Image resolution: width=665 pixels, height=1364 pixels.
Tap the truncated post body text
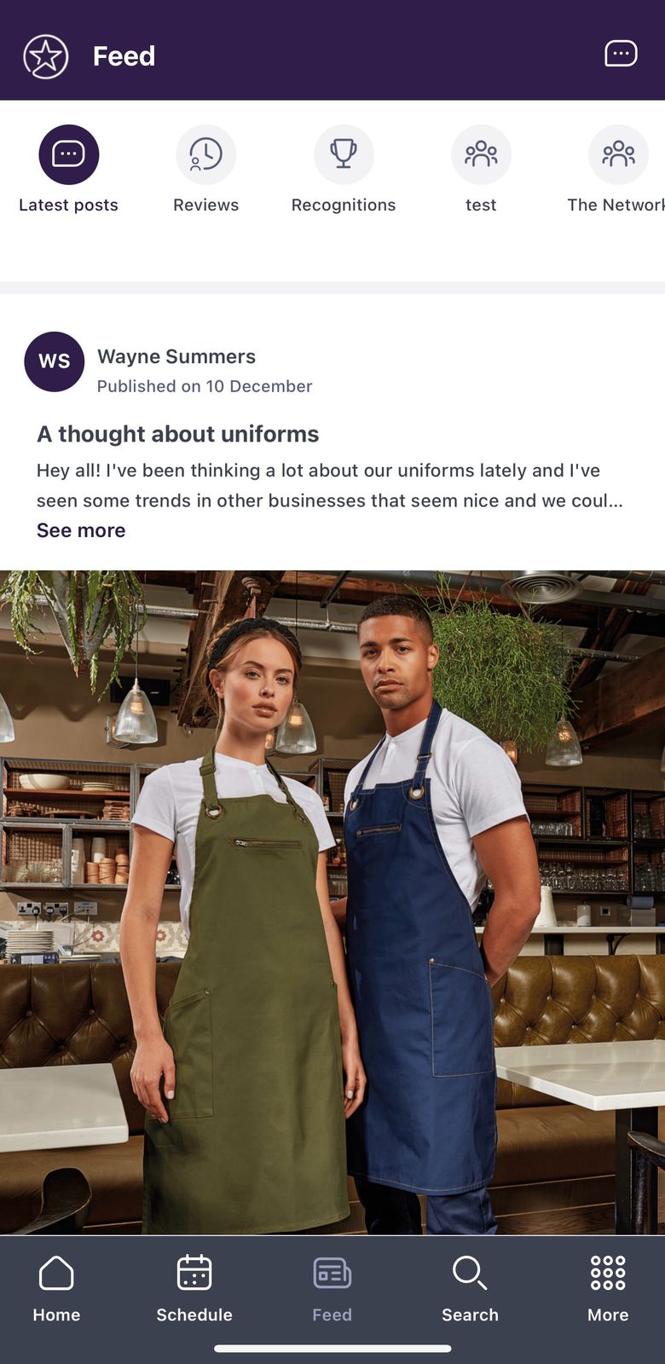pos(330,485)
